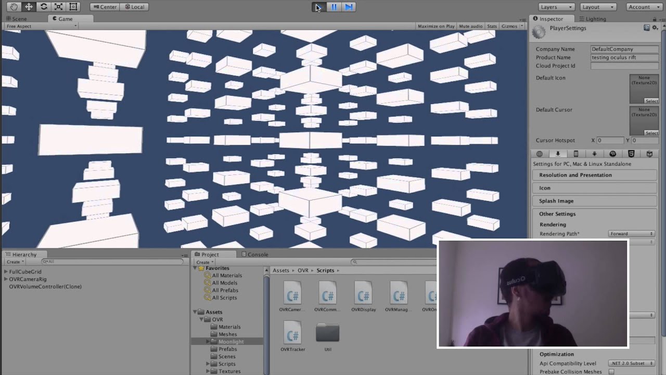This screenshot has height=375, width=666.
Task: Open the iOS platform settings icon
Action: coord(576,154)
